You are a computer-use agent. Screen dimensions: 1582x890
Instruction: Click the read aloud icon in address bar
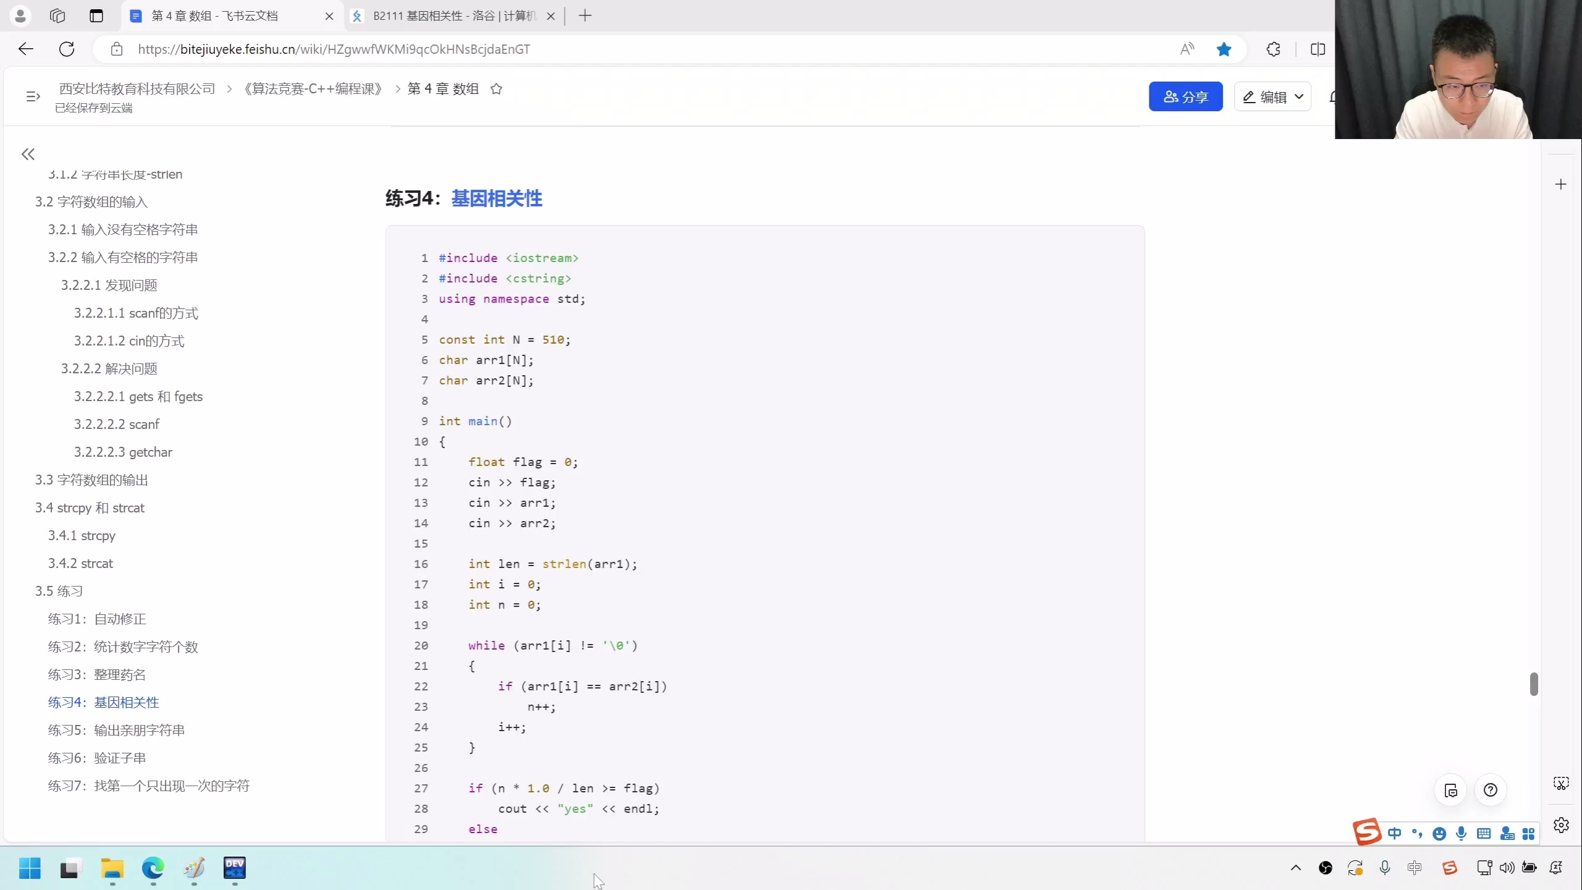coord(1186,49)
